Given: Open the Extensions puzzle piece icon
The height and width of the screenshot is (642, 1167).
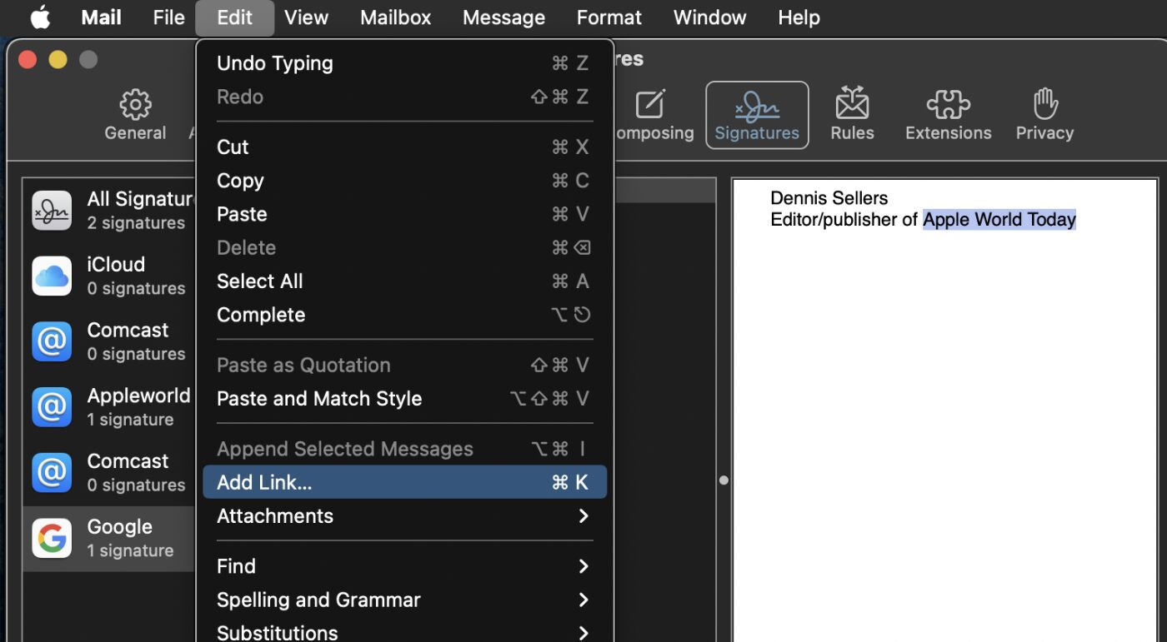Looking at the screenshot, I should click(948, 104).
